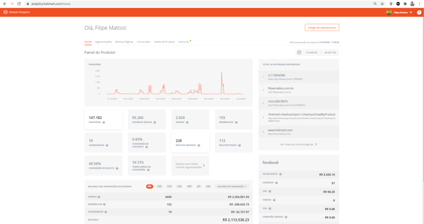Click help icon next to Usuários Únicos
The width and height of the screenshot is (424, 224).
(155, 122)
